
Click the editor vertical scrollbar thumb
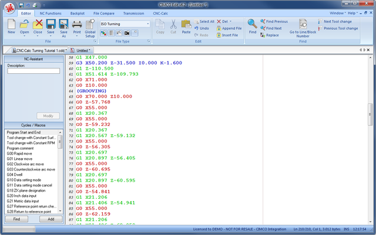370,114
